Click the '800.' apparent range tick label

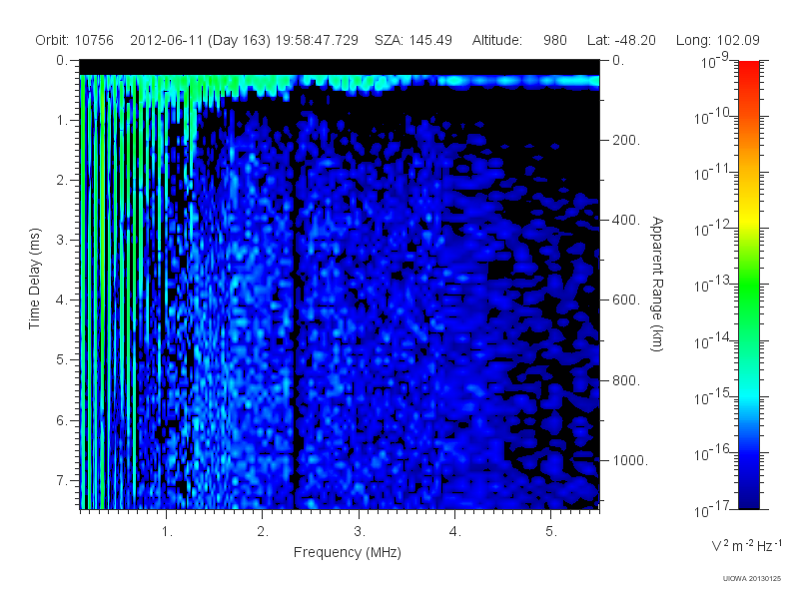pos(626,380)
